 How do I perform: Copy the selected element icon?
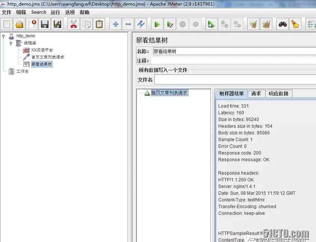(86, 24)
